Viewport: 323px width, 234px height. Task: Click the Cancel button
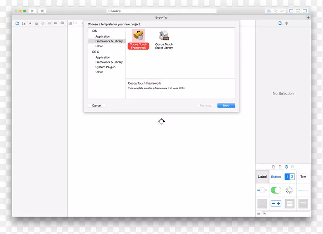point(96,105)
